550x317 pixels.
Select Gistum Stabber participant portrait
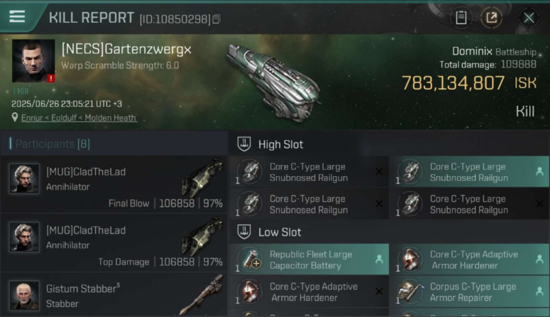[25, 295]
